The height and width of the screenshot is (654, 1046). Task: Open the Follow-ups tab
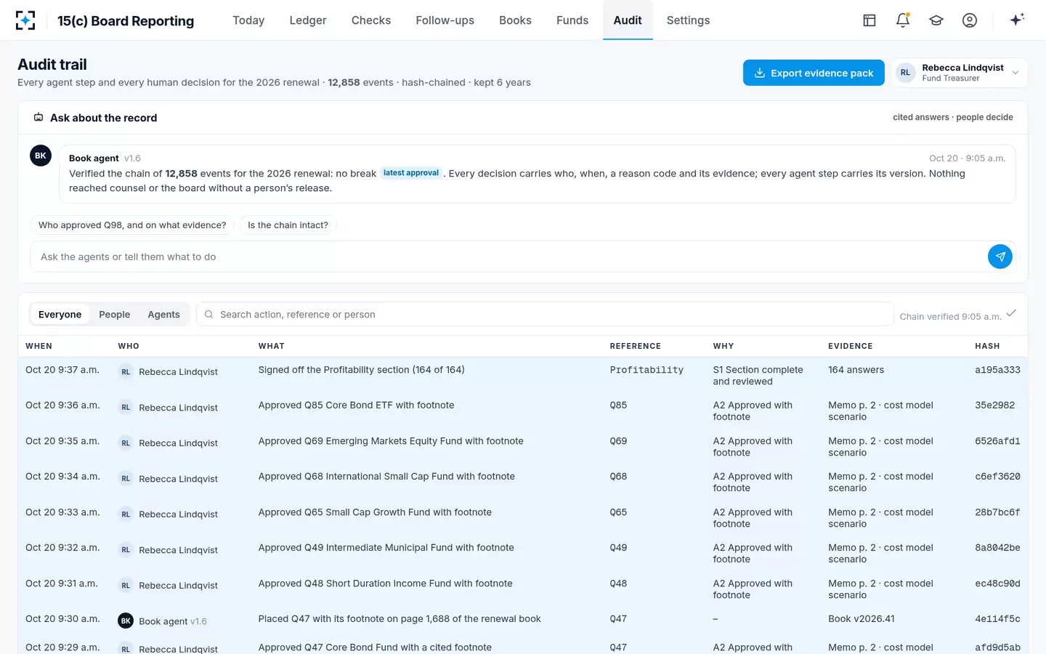click(445, 20)
